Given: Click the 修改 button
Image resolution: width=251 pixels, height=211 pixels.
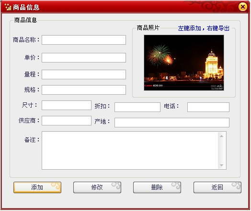Looking at the screenshot, I should (97, 187).
